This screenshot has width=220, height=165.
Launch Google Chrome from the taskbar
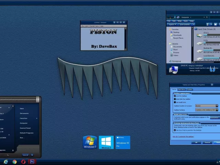[x=14, y=162]
